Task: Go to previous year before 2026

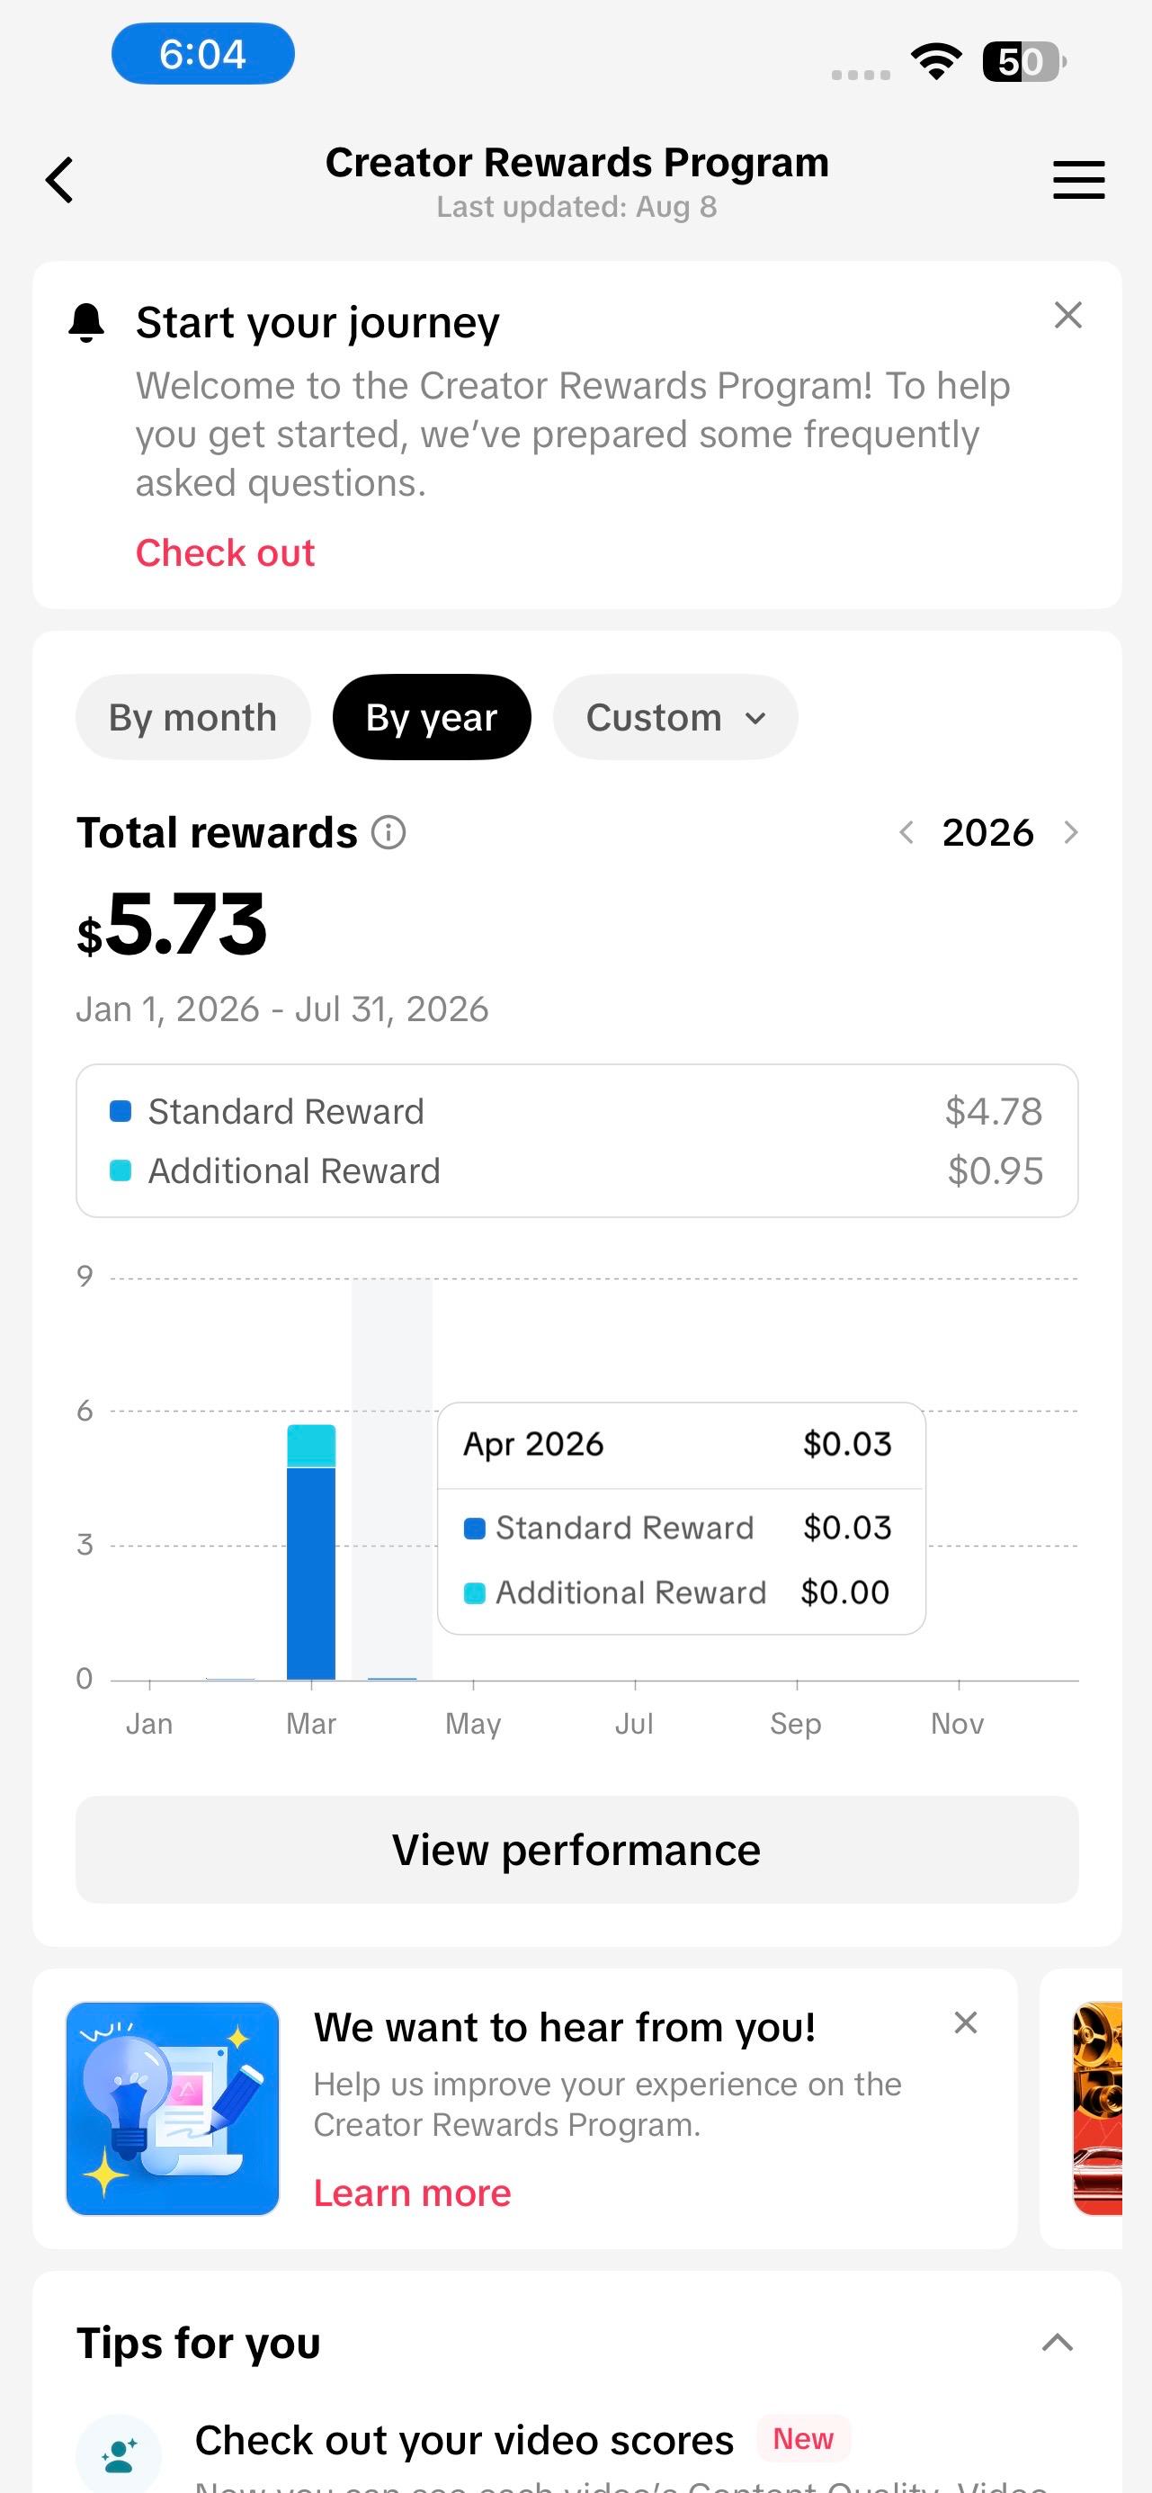Action: point(906,832)
